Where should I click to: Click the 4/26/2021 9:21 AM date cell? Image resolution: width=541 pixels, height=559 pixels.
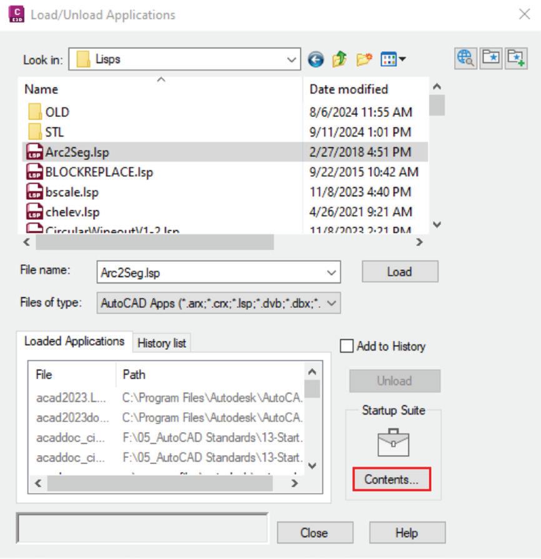tap(361, 212)
